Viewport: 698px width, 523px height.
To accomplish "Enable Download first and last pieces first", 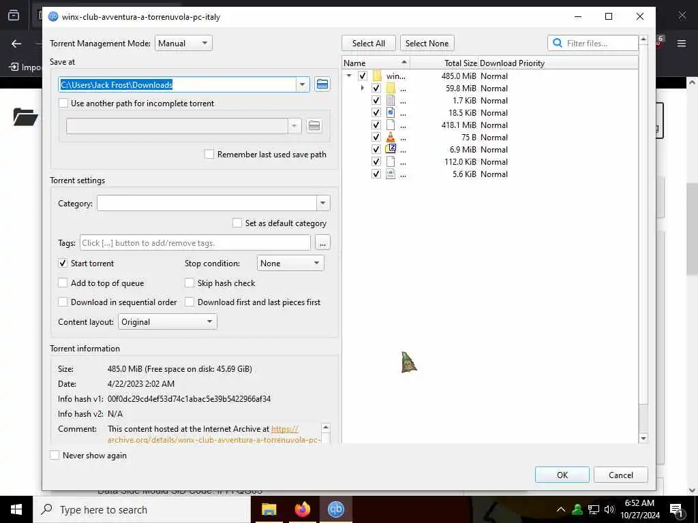I will [189, 302].
